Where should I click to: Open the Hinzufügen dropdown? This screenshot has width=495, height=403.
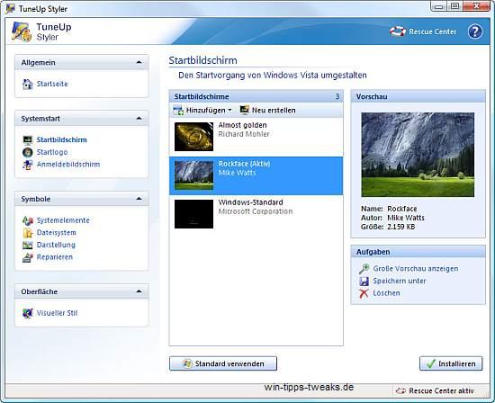click(x=202, y=110)
